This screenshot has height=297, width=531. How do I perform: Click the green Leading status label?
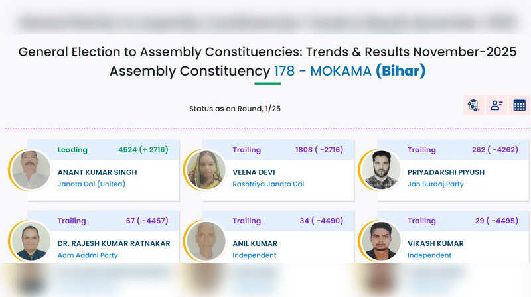[72, 150]
